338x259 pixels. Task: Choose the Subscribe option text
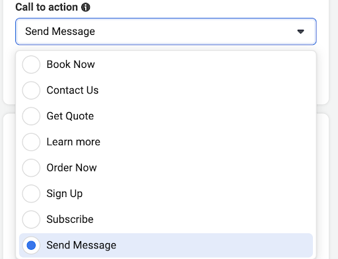(70, 219)
